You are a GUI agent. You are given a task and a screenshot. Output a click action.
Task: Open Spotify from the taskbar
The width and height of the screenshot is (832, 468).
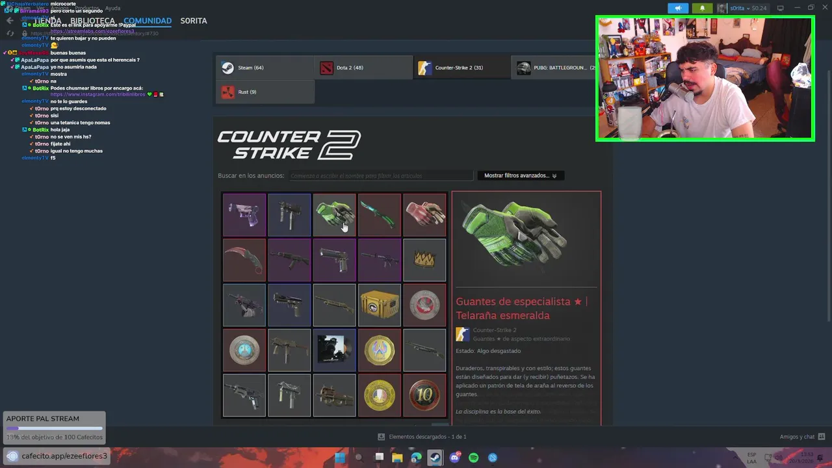[x=474, y=458]
